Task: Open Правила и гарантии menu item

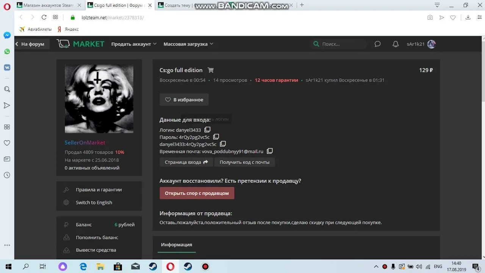Action: (99, 190)
